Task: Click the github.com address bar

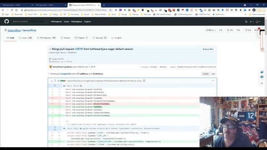Action: (65, 10)
